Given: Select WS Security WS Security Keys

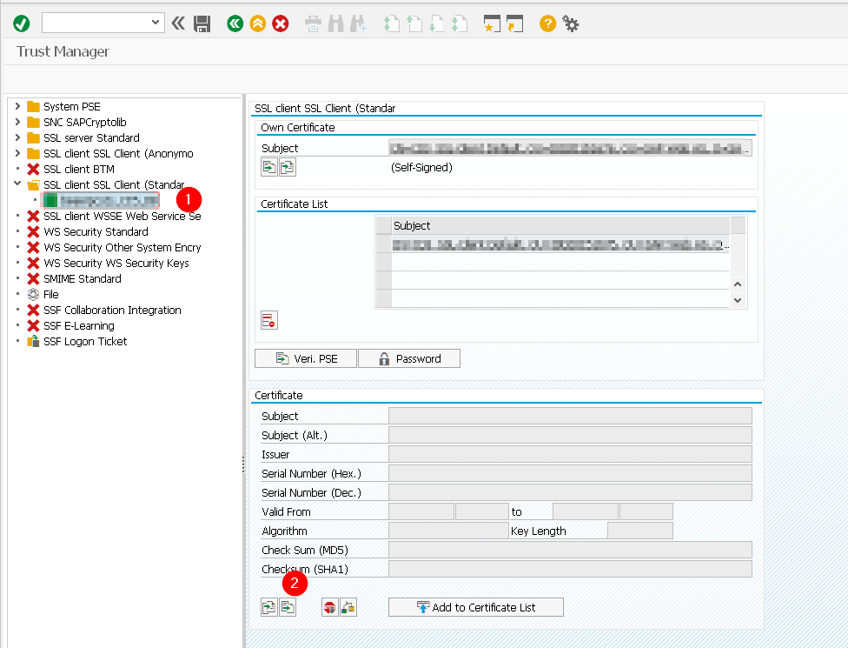Looking at the screenshot, I should [x=116, y=264].
